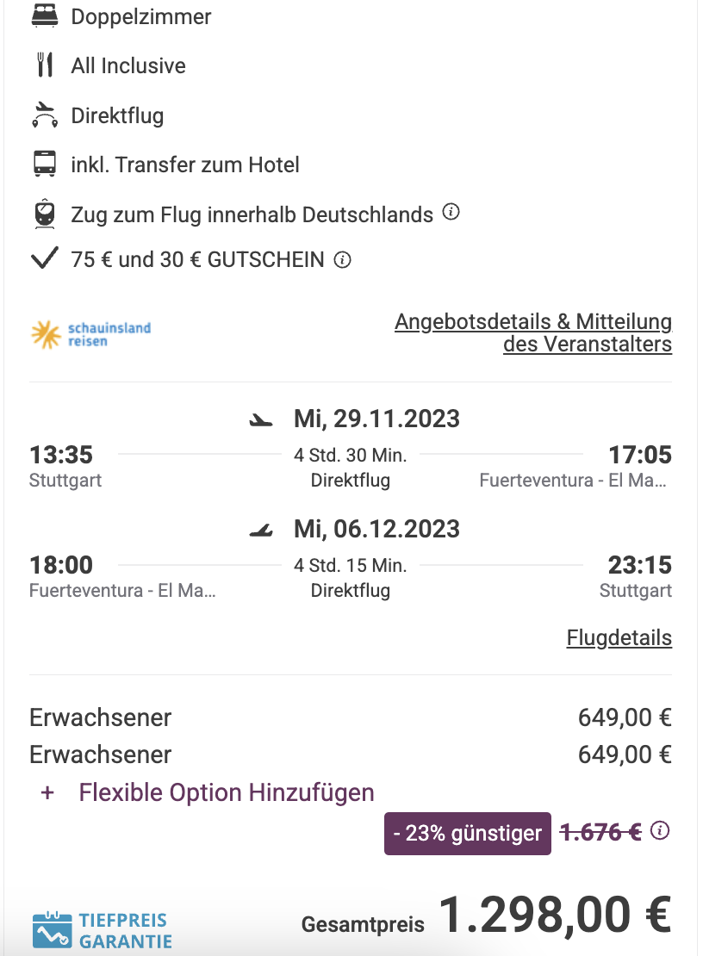Open Angebotsdetails & Mitteilung des Veranstalters link

tap(533, 333)
